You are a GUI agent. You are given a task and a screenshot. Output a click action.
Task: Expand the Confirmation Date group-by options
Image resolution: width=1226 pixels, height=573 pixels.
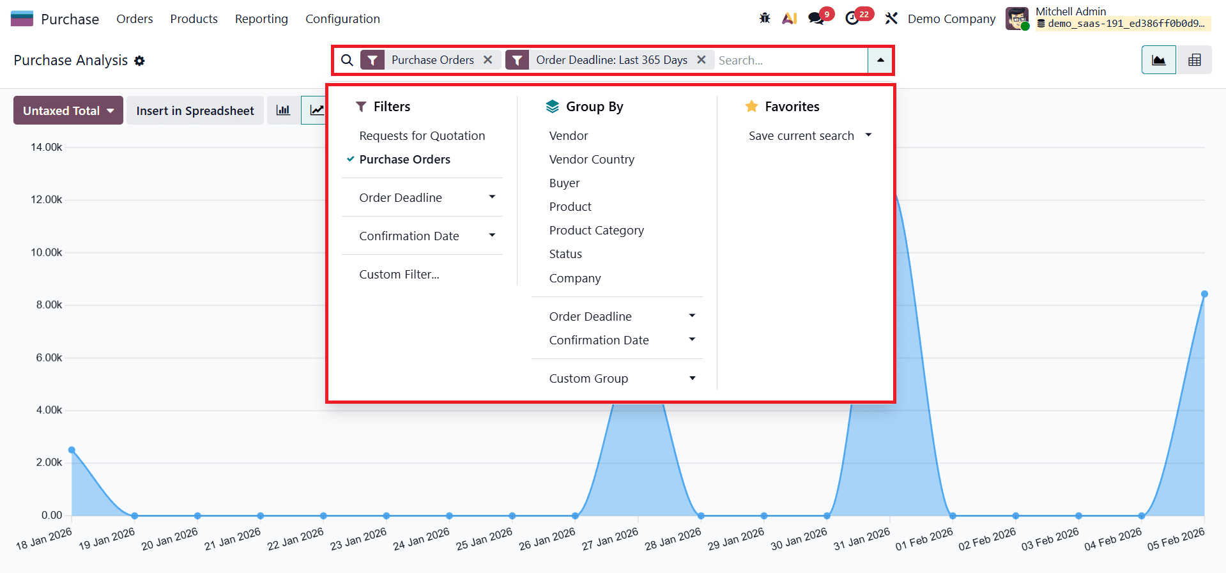[617, 340]
